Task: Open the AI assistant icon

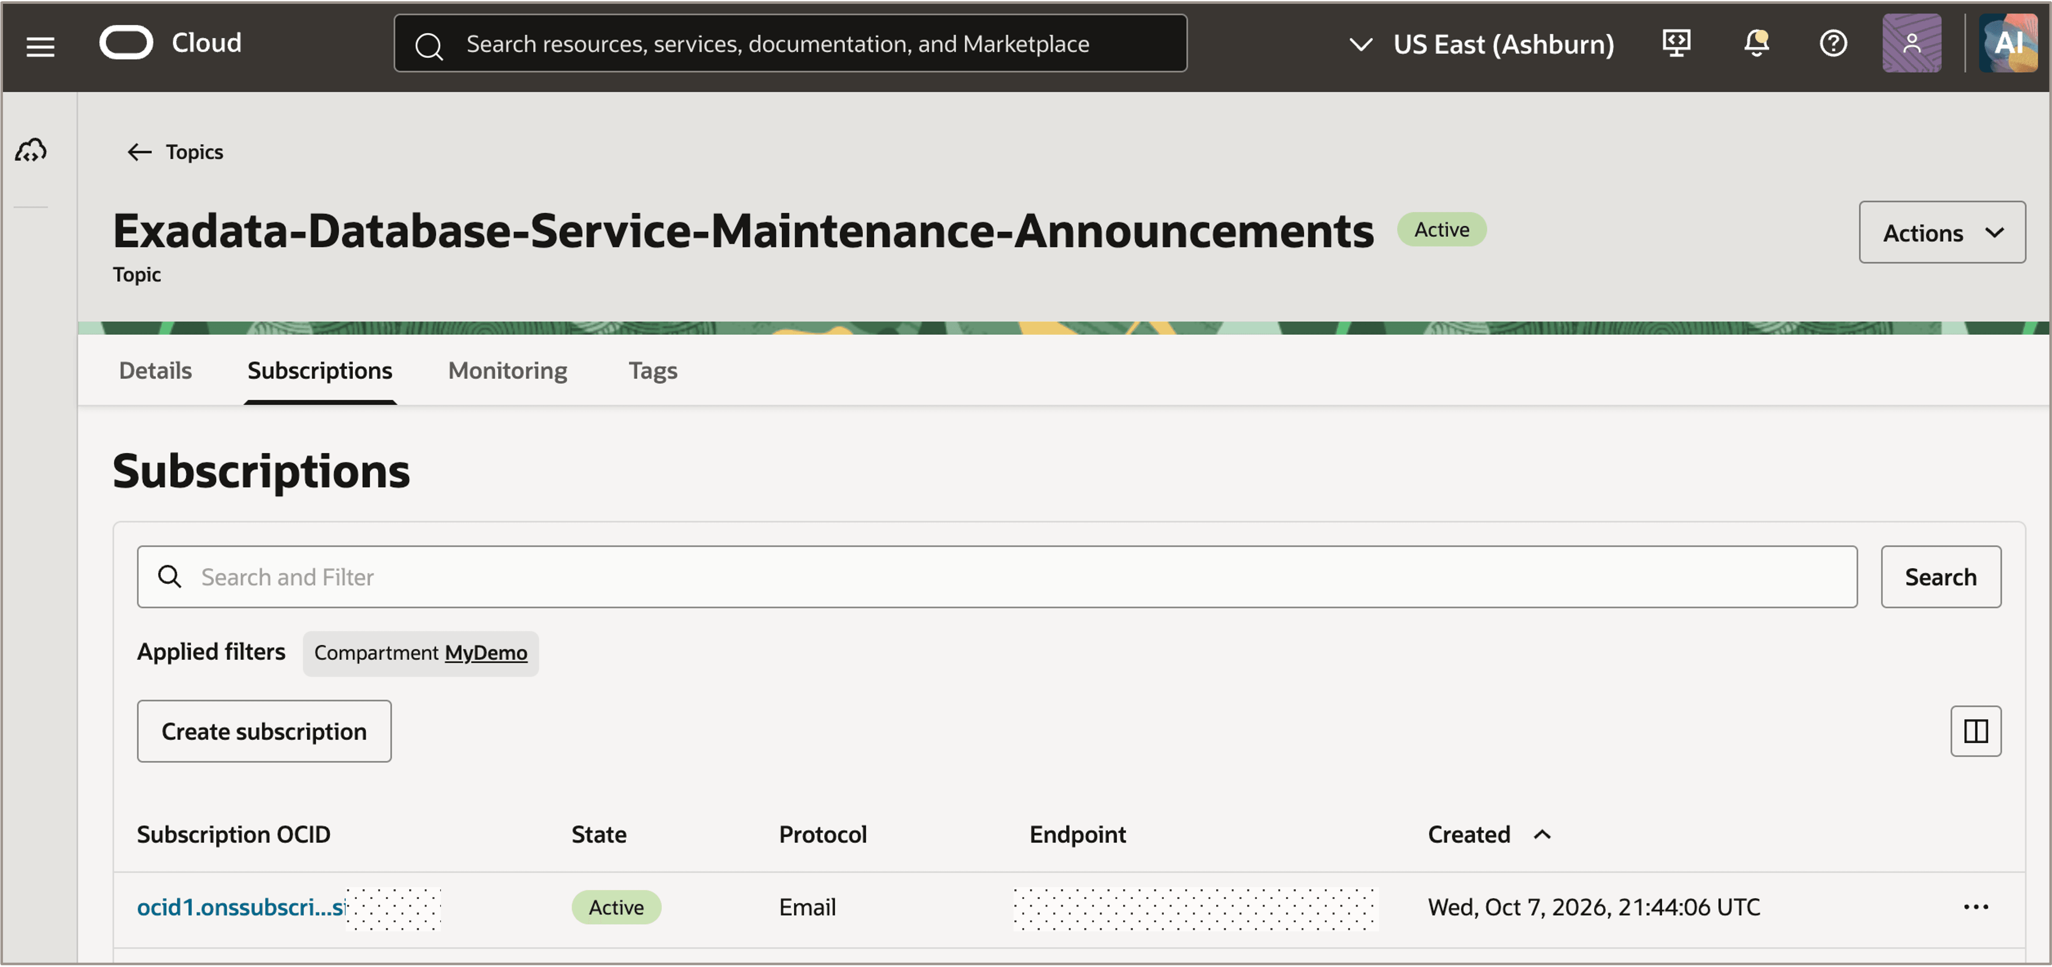Action: click(2008, 43)
